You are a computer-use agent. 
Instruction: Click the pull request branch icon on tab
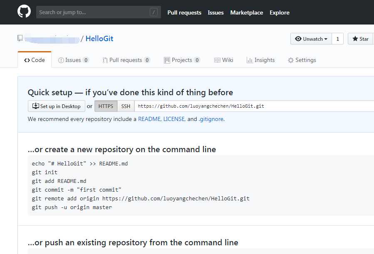pyautogui.click(x=105, y=60)
